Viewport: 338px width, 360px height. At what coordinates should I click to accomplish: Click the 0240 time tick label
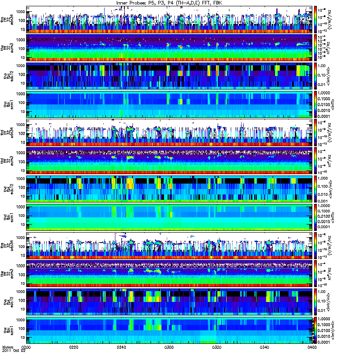tap(121, 347)
